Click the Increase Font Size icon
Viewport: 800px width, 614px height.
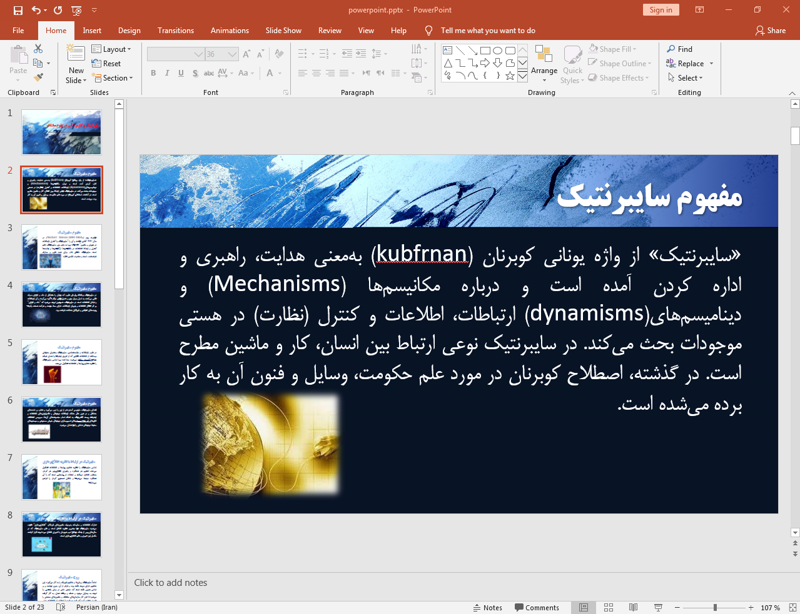[247, 54]
